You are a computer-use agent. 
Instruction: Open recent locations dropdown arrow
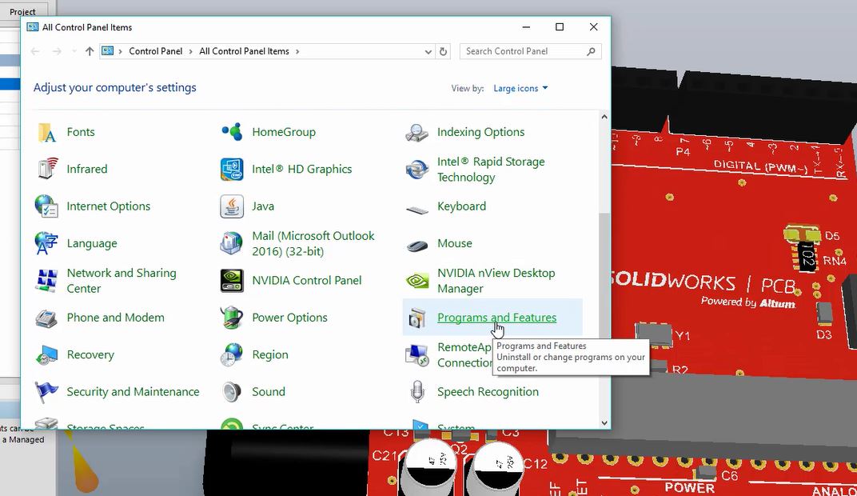coord(74,51)
